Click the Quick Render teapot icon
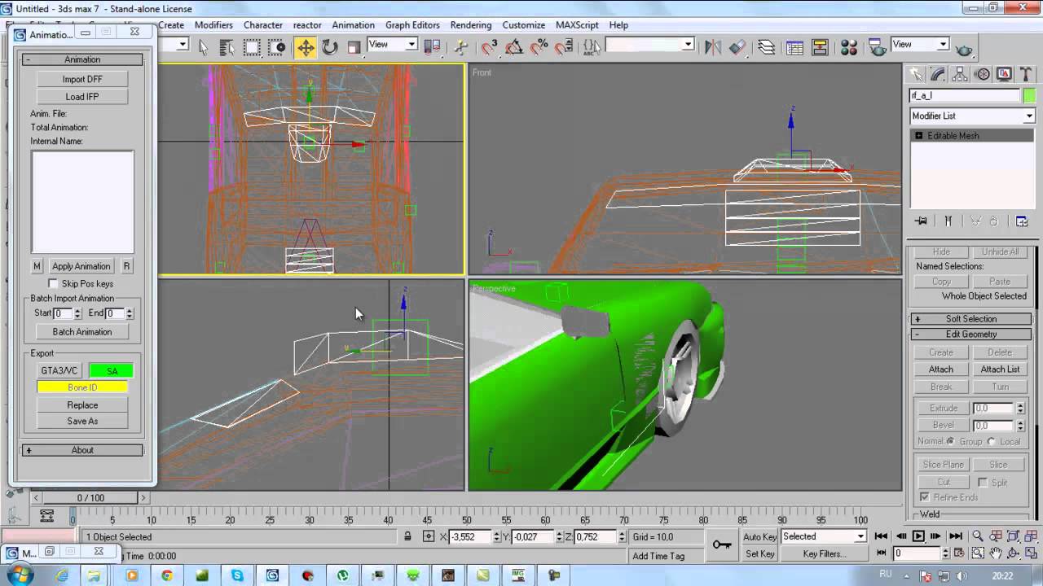Image resolution: width=1043 pixels, height=586 pixels. 964,48
